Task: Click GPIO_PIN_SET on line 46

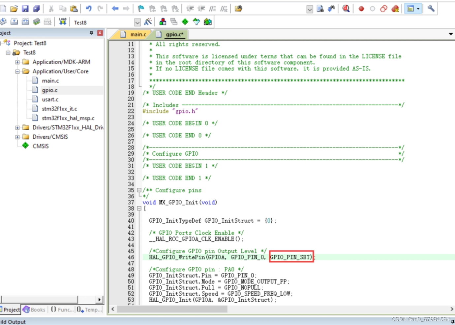Action: [290, 257]
